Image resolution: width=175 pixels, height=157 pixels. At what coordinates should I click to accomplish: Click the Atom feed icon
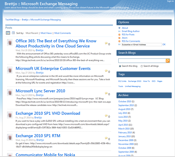coord(119,38)
